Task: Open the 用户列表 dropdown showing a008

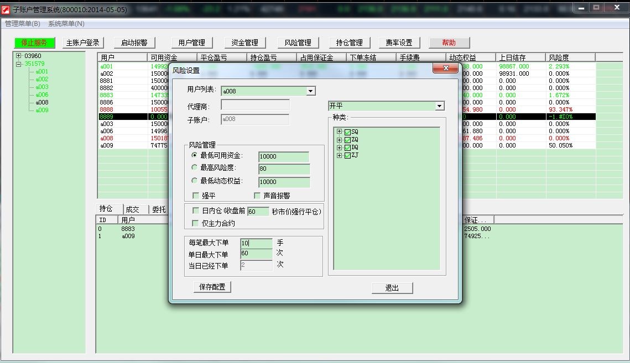Action: [x=310, y=91]
